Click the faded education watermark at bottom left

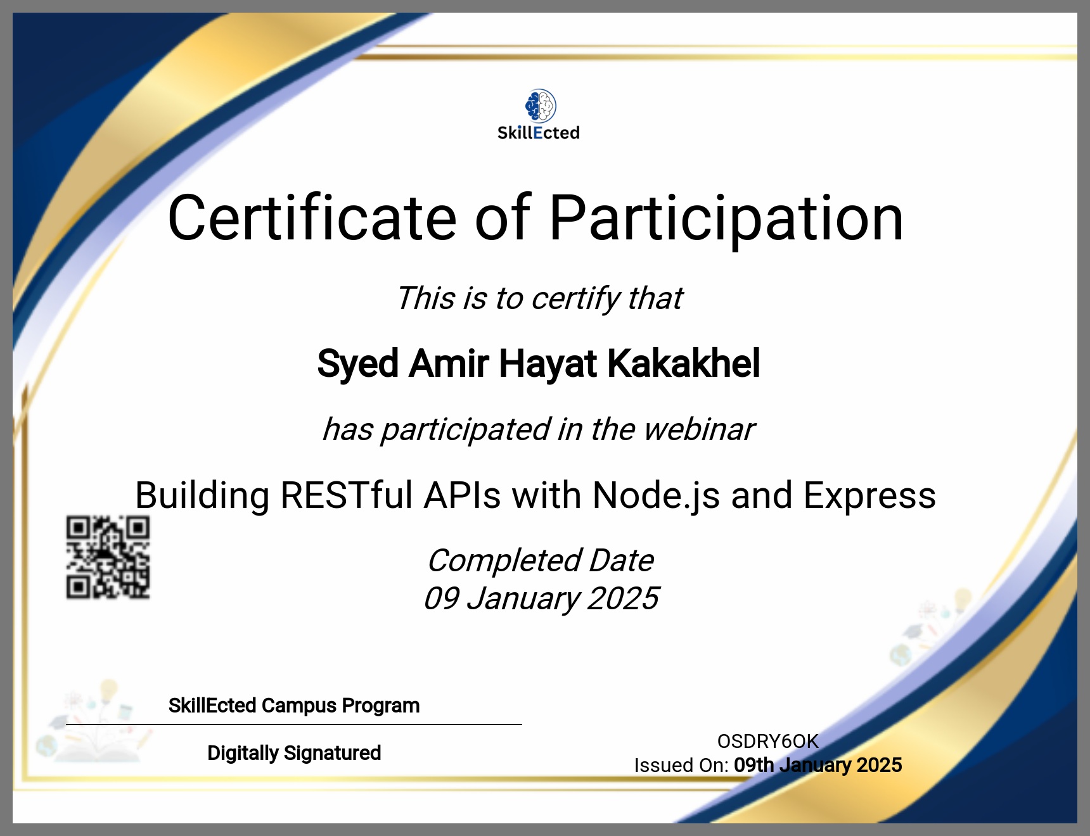pyautogui.click(x=95, y=722)
